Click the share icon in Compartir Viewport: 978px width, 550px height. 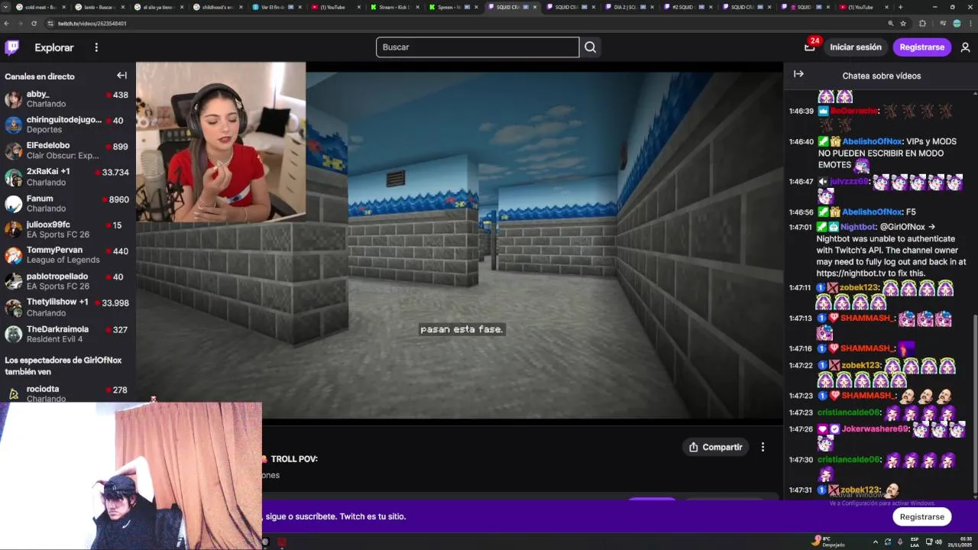(694, 447)
